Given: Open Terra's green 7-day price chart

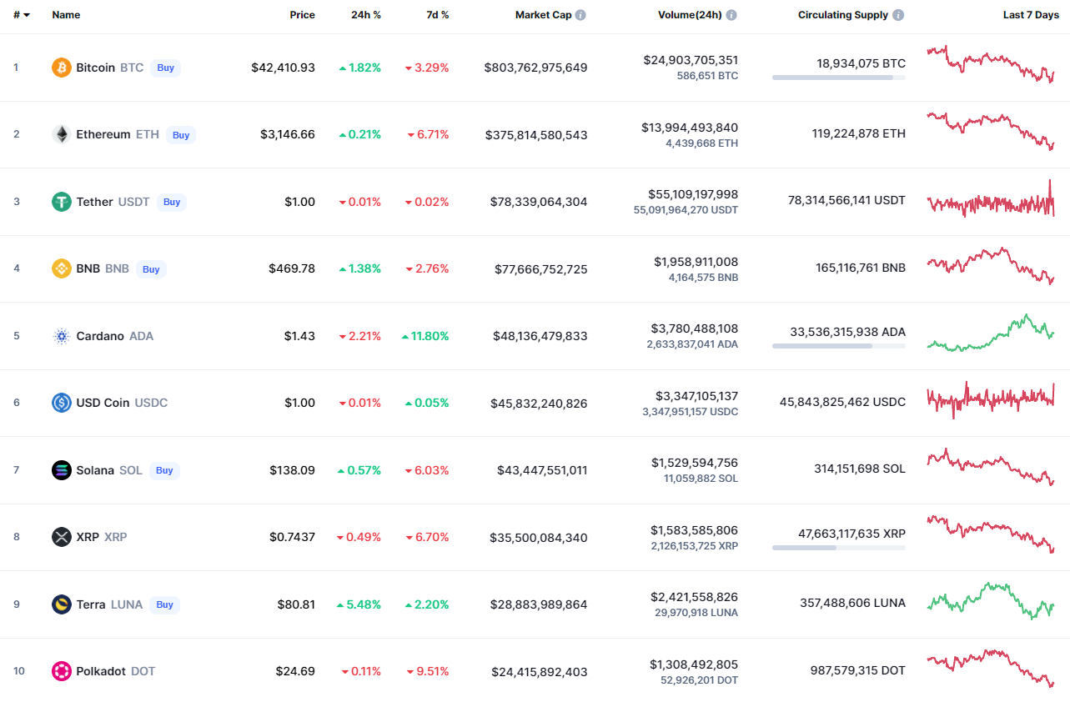Looking at the screenshot, I should pos(991,601).
